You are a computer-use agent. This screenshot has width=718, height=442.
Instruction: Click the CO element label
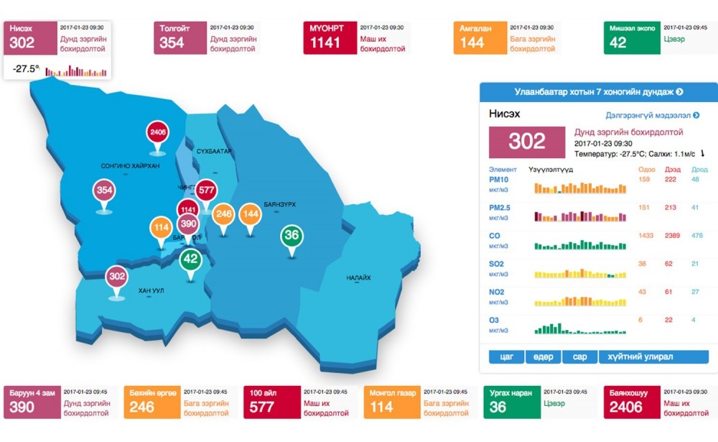point(495,236)
